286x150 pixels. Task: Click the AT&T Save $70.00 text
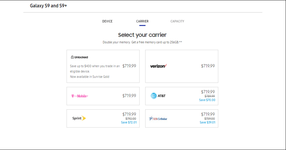pyautogui.click(x=207, y=100)
